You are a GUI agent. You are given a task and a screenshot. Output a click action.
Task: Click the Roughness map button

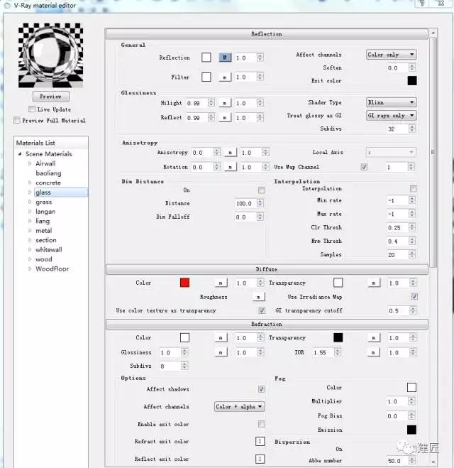(258, 297)
